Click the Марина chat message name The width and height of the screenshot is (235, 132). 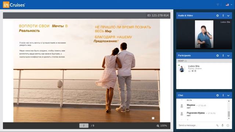[191, 105]
